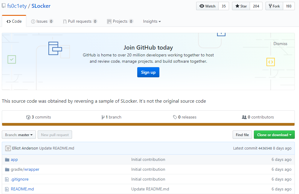Click the branch icon beside 1 branch
This screenshot has width=299, height=194.
103,117
